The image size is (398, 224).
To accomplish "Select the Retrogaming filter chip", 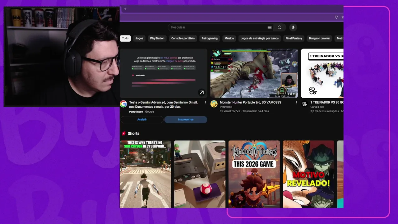I will point(210,38).
